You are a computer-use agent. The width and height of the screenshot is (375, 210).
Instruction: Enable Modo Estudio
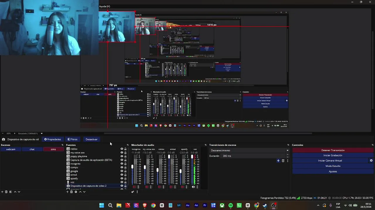(x=333, y=166)
